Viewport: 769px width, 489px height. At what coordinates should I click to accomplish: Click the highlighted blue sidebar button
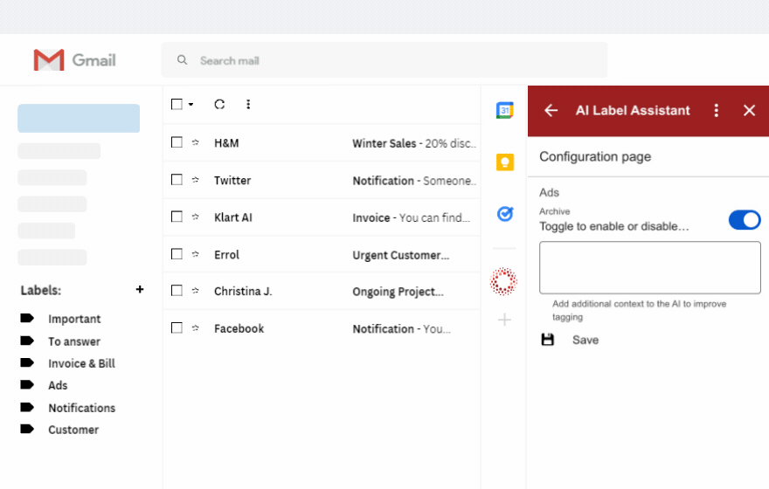coord(79,118)
